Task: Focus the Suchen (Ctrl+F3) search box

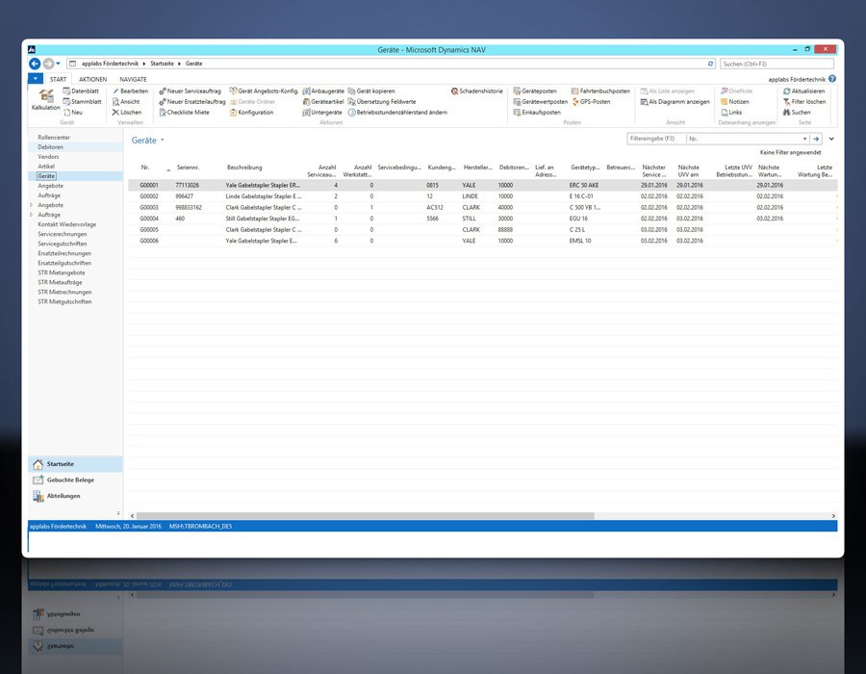Action: [x=777, y=65]
